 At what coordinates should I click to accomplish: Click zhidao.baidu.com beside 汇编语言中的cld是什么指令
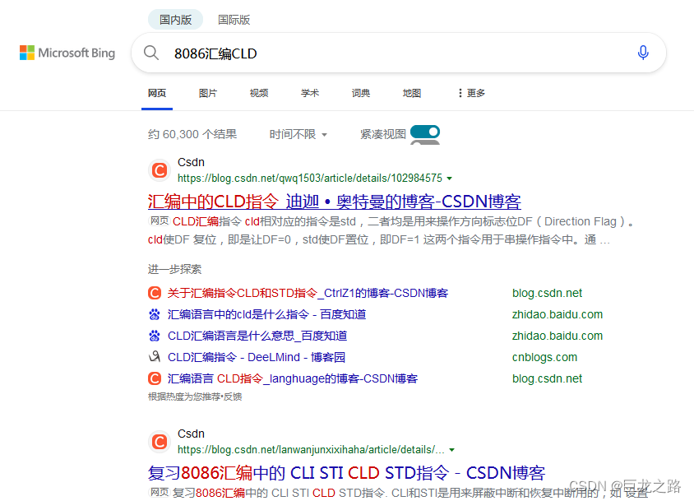click(558, 314)
